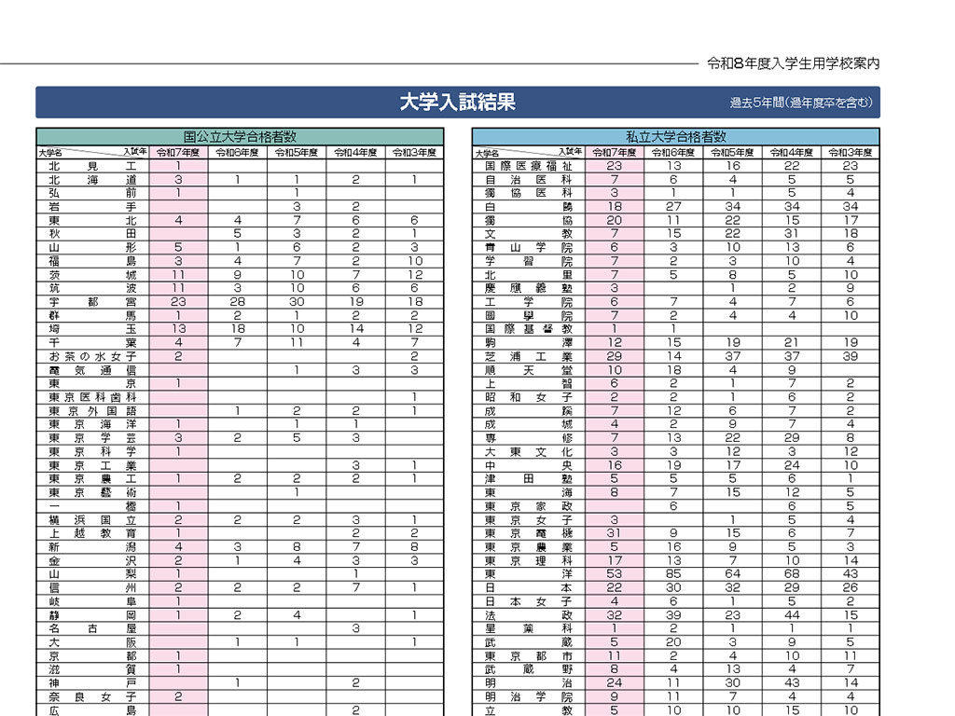Screen dimensions: 955x716
Task: Click the 芝浦工業 university name cell
Action: (x=528, y=356)
